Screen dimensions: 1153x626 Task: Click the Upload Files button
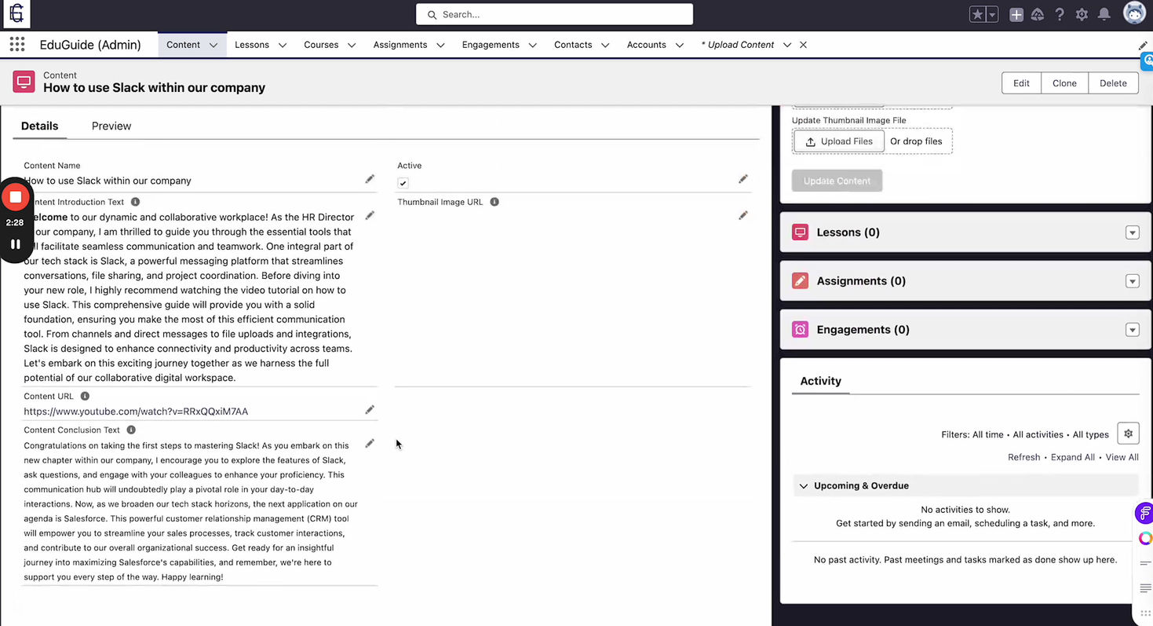[839, 141]
